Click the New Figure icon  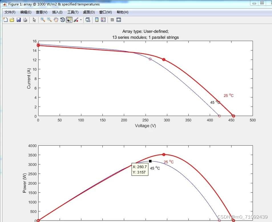coord(5,20)
